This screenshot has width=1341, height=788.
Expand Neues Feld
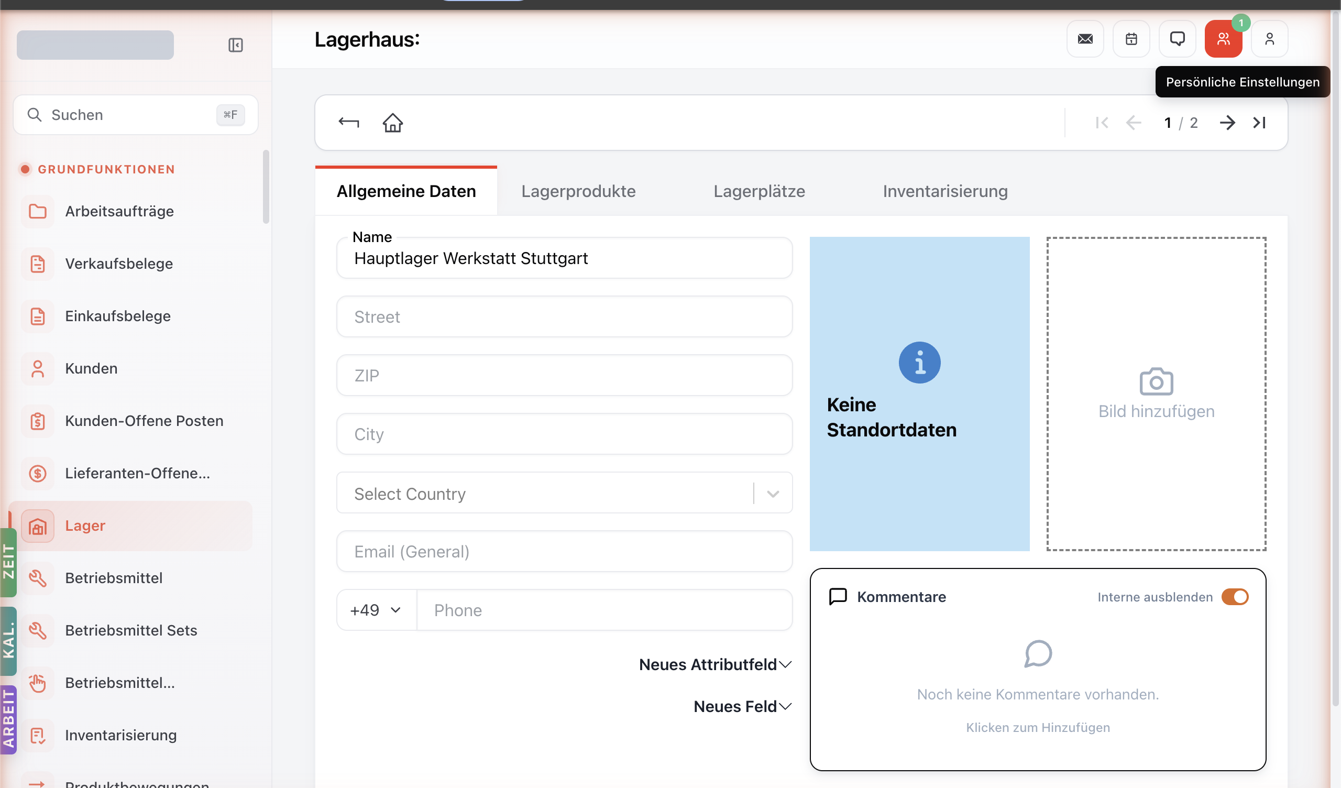743,707
